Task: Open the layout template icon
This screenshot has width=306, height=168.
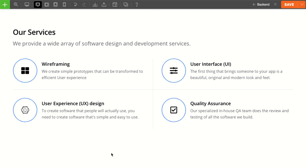Action: (115, 4)
